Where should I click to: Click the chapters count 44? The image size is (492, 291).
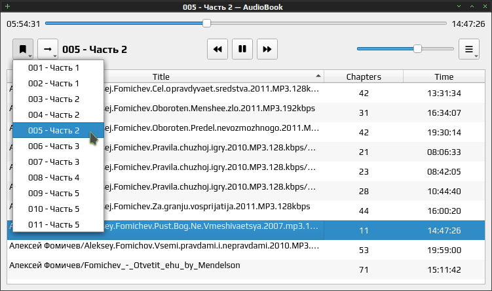[364, 211]
